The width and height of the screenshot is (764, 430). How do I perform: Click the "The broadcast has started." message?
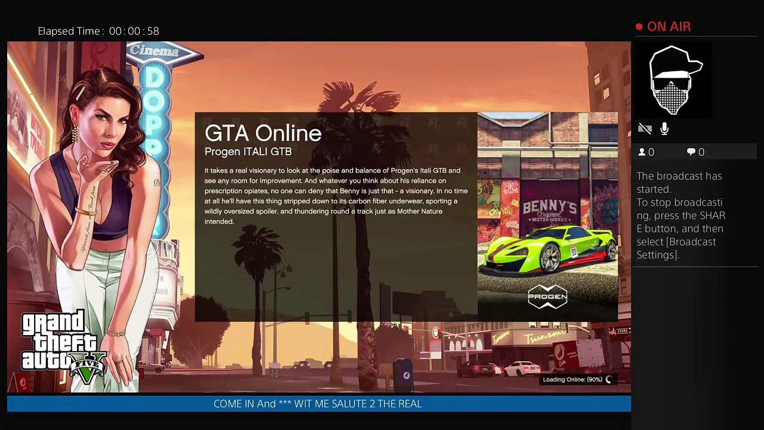pos(679,182)
